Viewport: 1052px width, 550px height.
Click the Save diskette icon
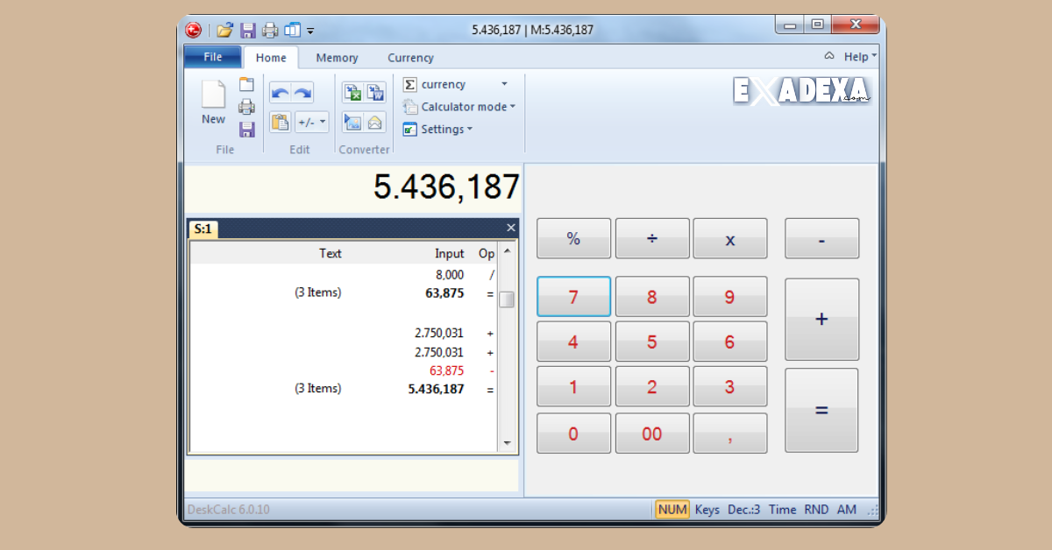[x=246, y=129]
